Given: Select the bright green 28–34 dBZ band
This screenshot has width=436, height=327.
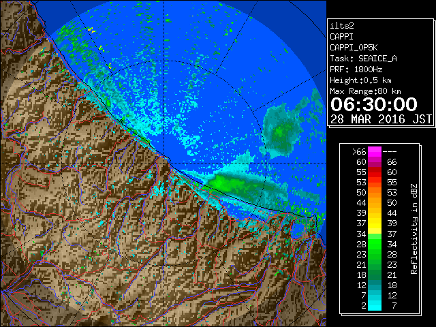Looking at the screenshot, I should pos(375,244).
